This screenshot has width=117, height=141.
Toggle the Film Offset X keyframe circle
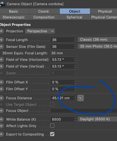pyautogui.click(x=2, y=82)
